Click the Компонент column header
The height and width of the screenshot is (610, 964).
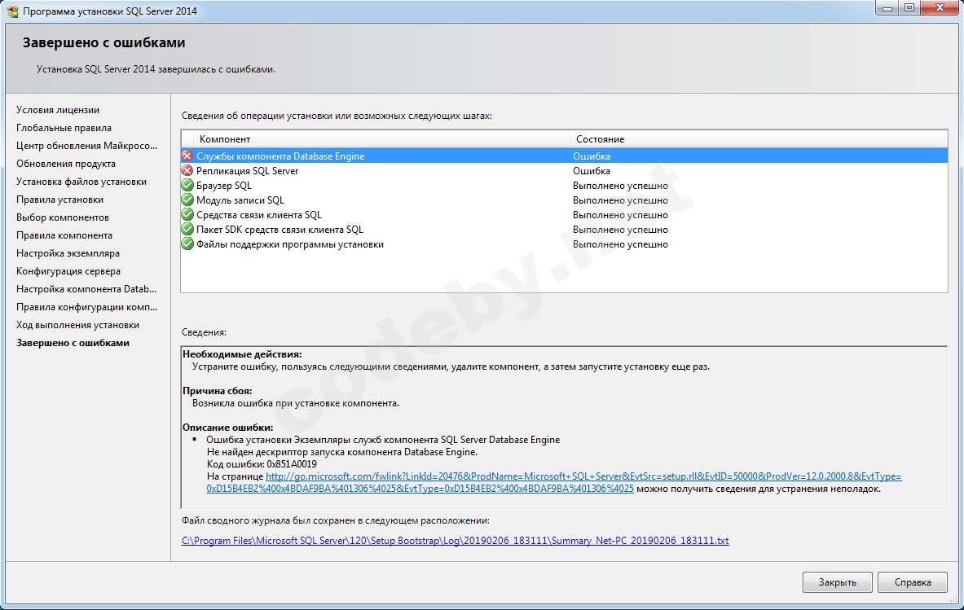(x=381, y=138)
